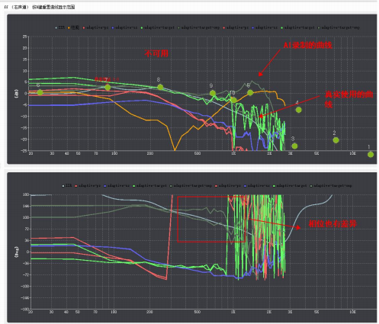The height and width of the screenshot is (324, 379).
Task: Select EQ node 7 on the gain chart
Action: coord(108,88)
